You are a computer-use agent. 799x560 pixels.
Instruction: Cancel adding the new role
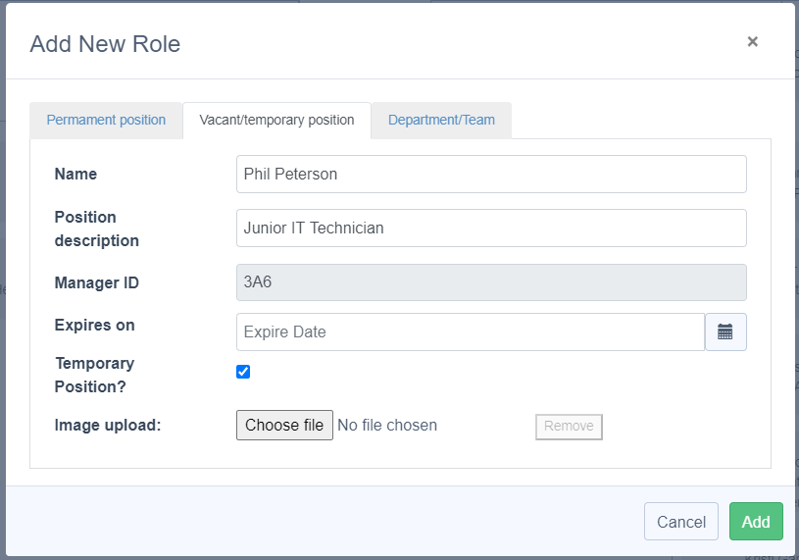[x=680, y=522]
